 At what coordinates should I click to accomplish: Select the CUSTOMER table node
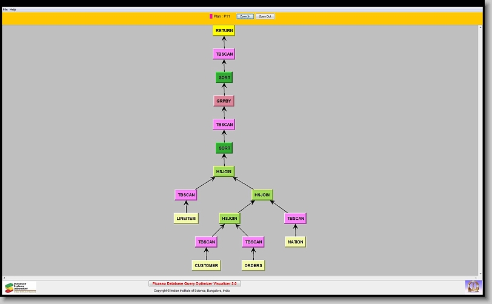point(206,265)
